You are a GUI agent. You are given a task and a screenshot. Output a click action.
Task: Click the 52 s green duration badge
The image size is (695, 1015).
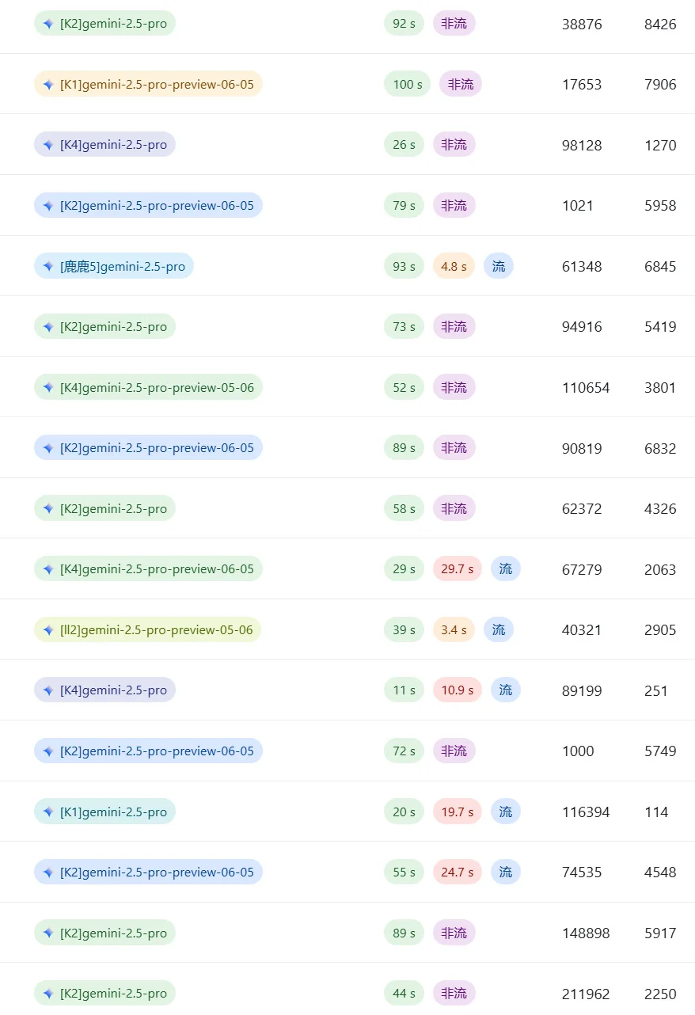[404, 388]
